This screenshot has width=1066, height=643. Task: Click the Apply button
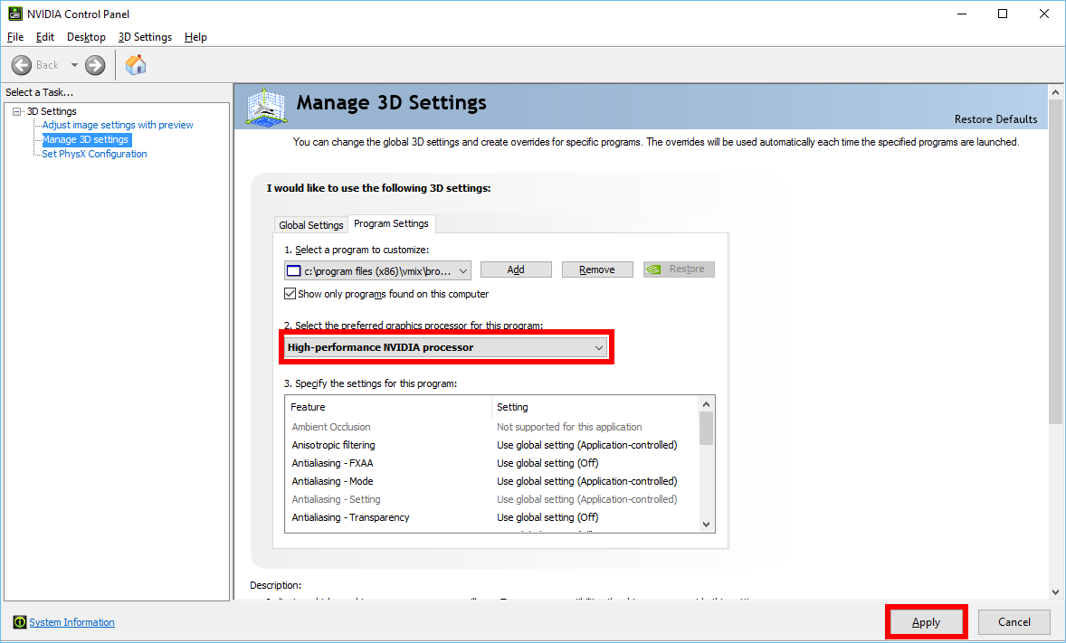tap(926, 622)
